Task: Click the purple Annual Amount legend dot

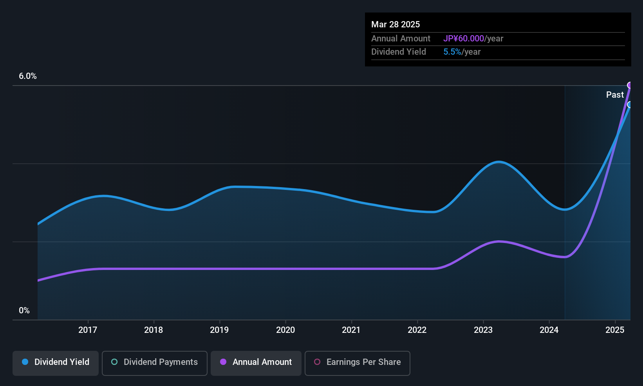Action: 223,362
